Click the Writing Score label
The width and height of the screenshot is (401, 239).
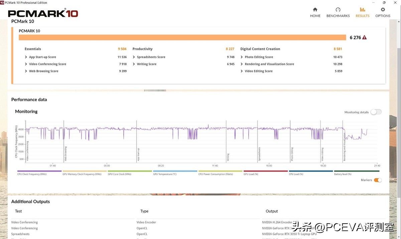pos(146,64)
